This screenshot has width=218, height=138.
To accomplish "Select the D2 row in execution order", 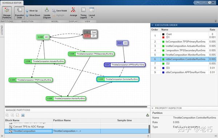I will (x=183, y=63).
